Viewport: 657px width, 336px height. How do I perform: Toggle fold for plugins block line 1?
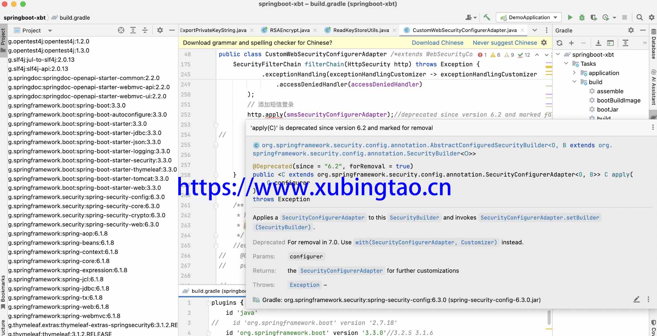coord(208,303)
